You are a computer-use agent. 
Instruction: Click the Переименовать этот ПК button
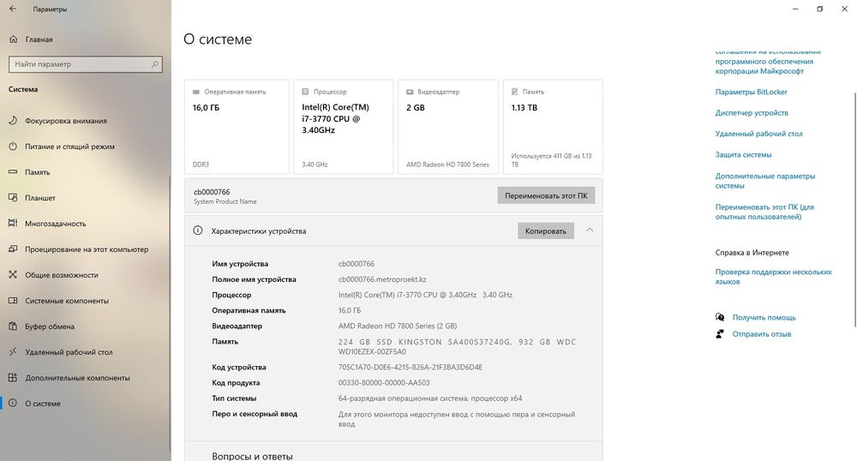click(546, 196)
